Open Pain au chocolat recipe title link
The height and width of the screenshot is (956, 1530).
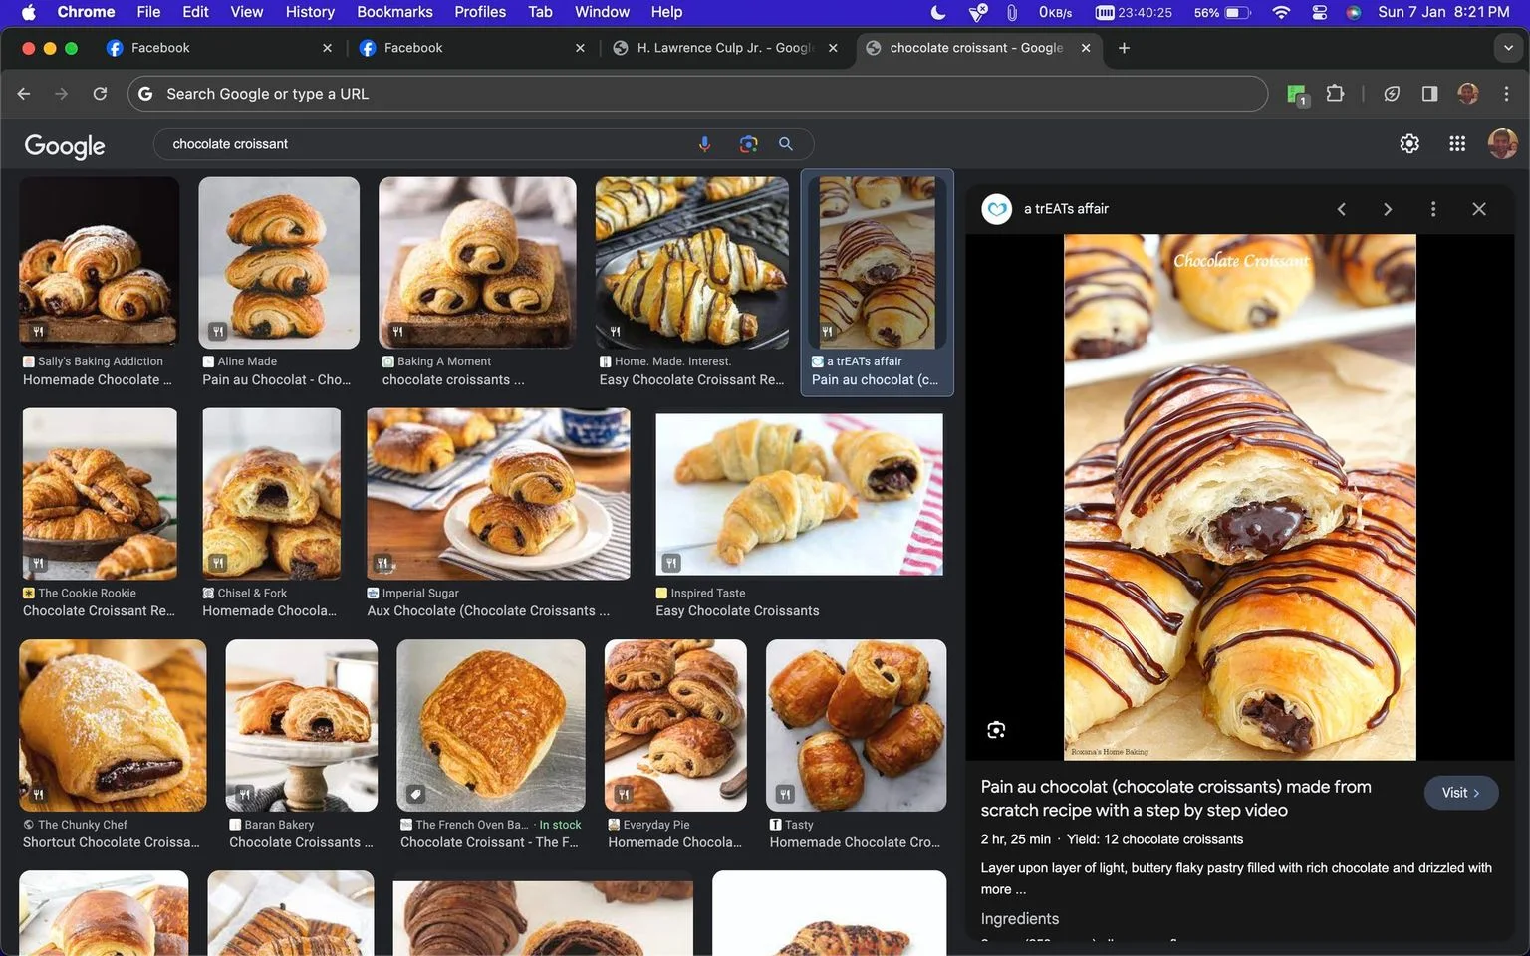pos(1176,799)
